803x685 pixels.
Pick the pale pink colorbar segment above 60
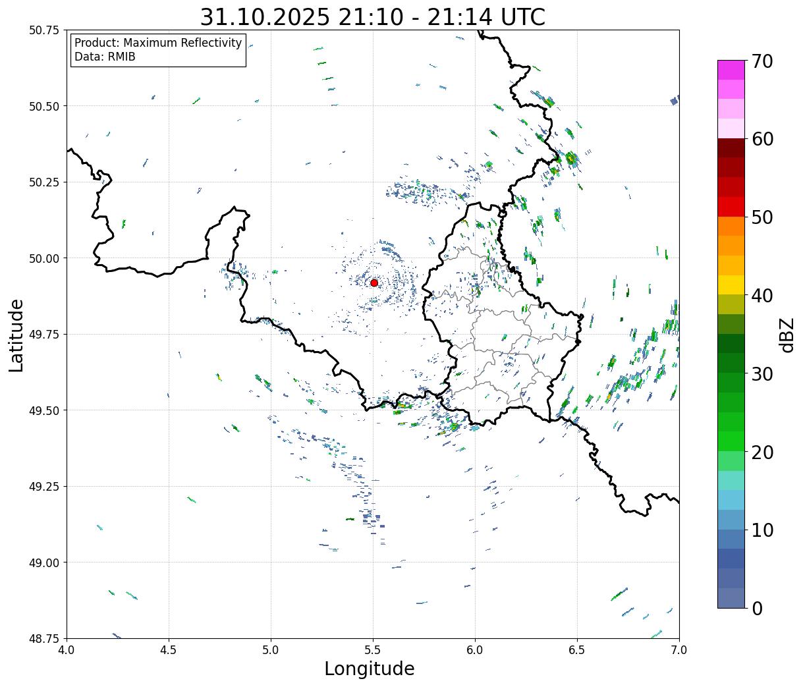pyautogui.click(x=731, y=128)
